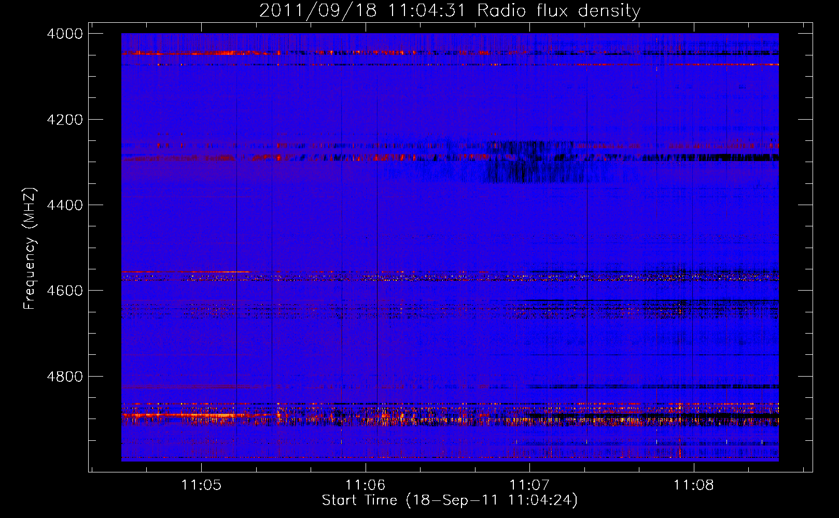Select the "Frequency (MHZ)" y-axis label
839x518 pixels.
[30, 249]
